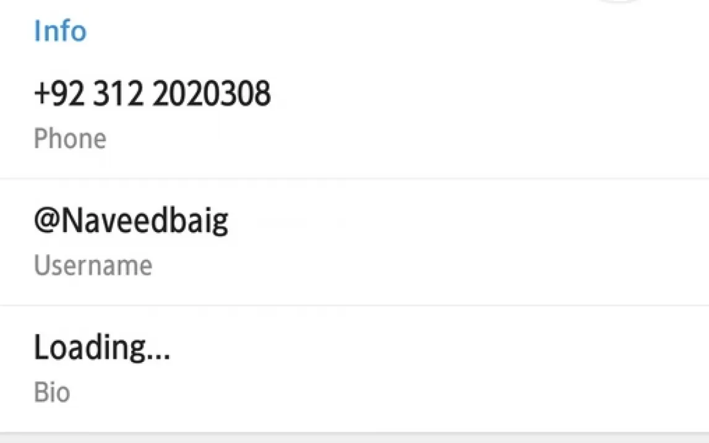Viewport: 709px width, 443px height.
Task: Tap the word Loading in bio row
Action: 90,348
